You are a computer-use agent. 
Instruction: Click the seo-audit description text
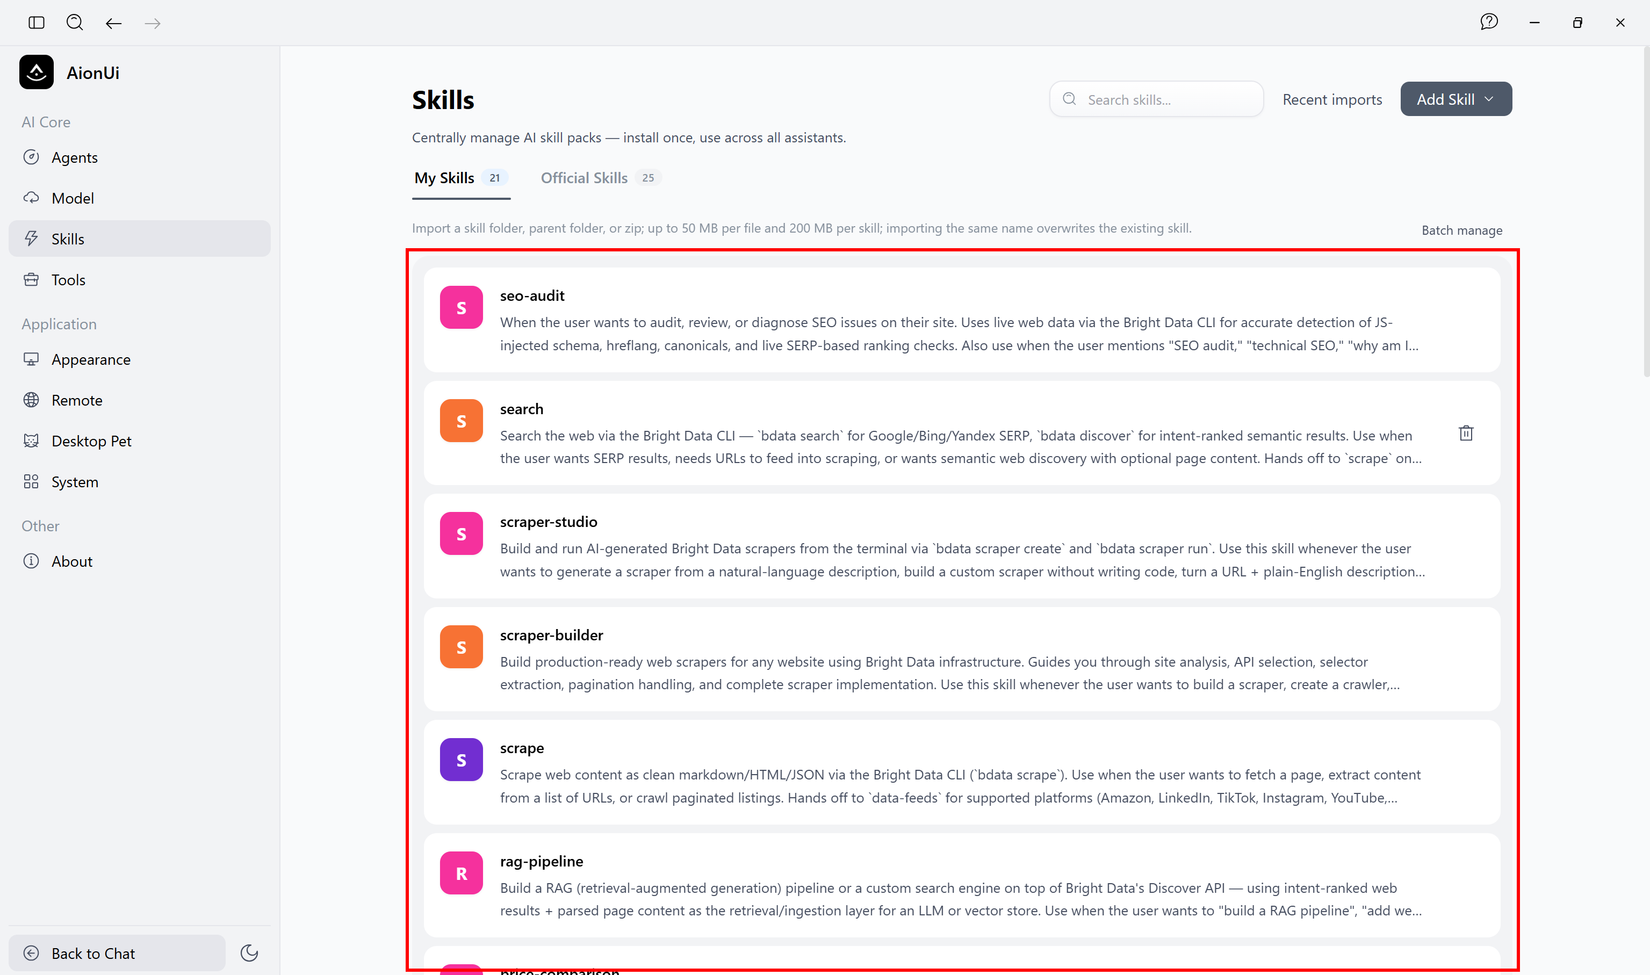960,335
